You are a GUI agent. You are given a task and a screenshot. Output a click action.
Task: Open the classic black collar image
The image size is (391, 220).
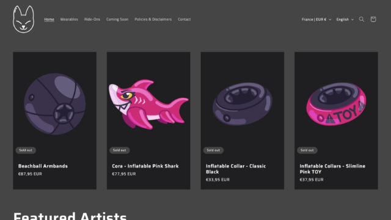point(243,104)
